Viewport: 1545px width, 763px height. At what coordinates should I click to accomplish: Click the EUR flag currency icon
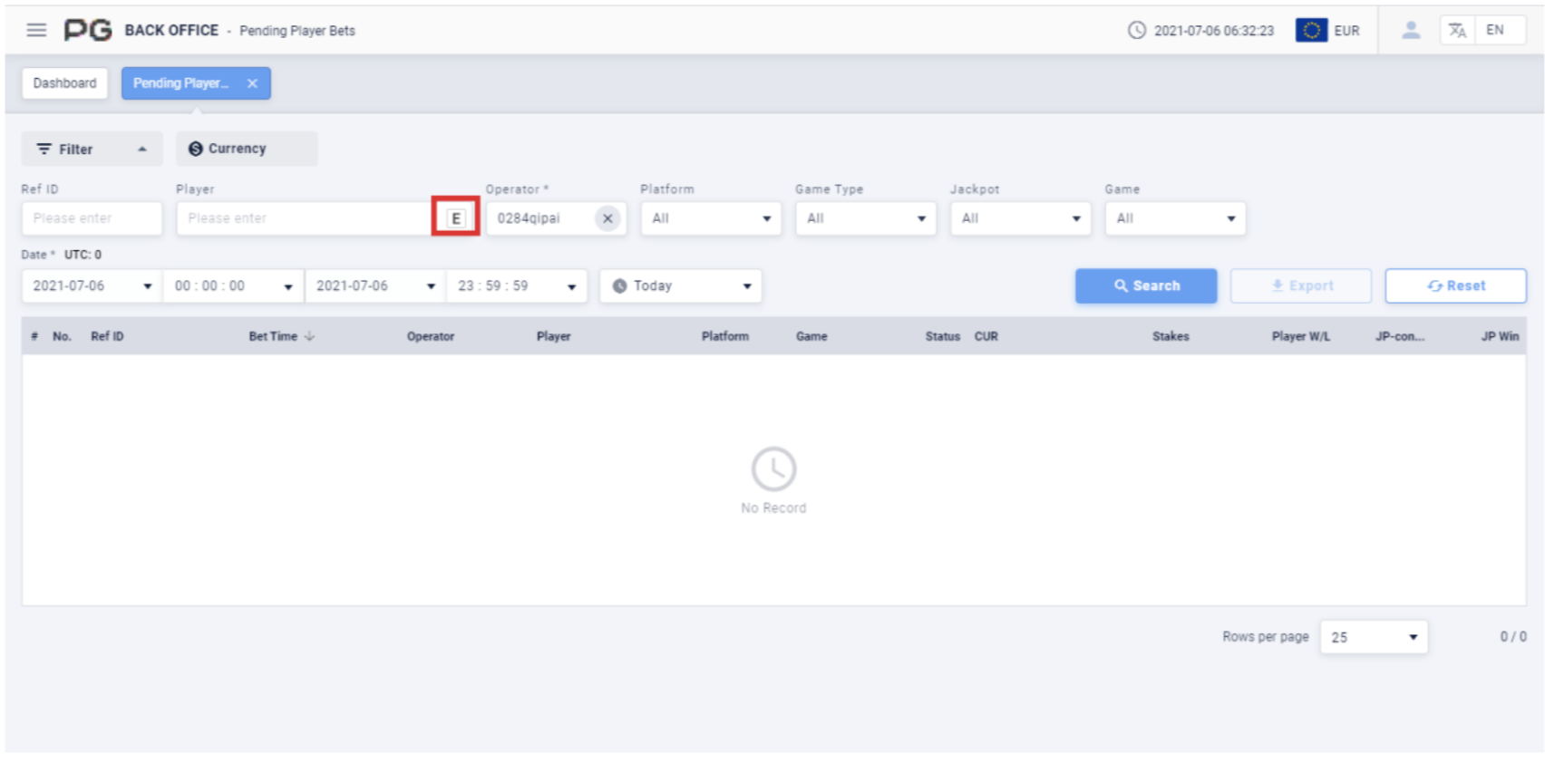(x=1311, y=30)
